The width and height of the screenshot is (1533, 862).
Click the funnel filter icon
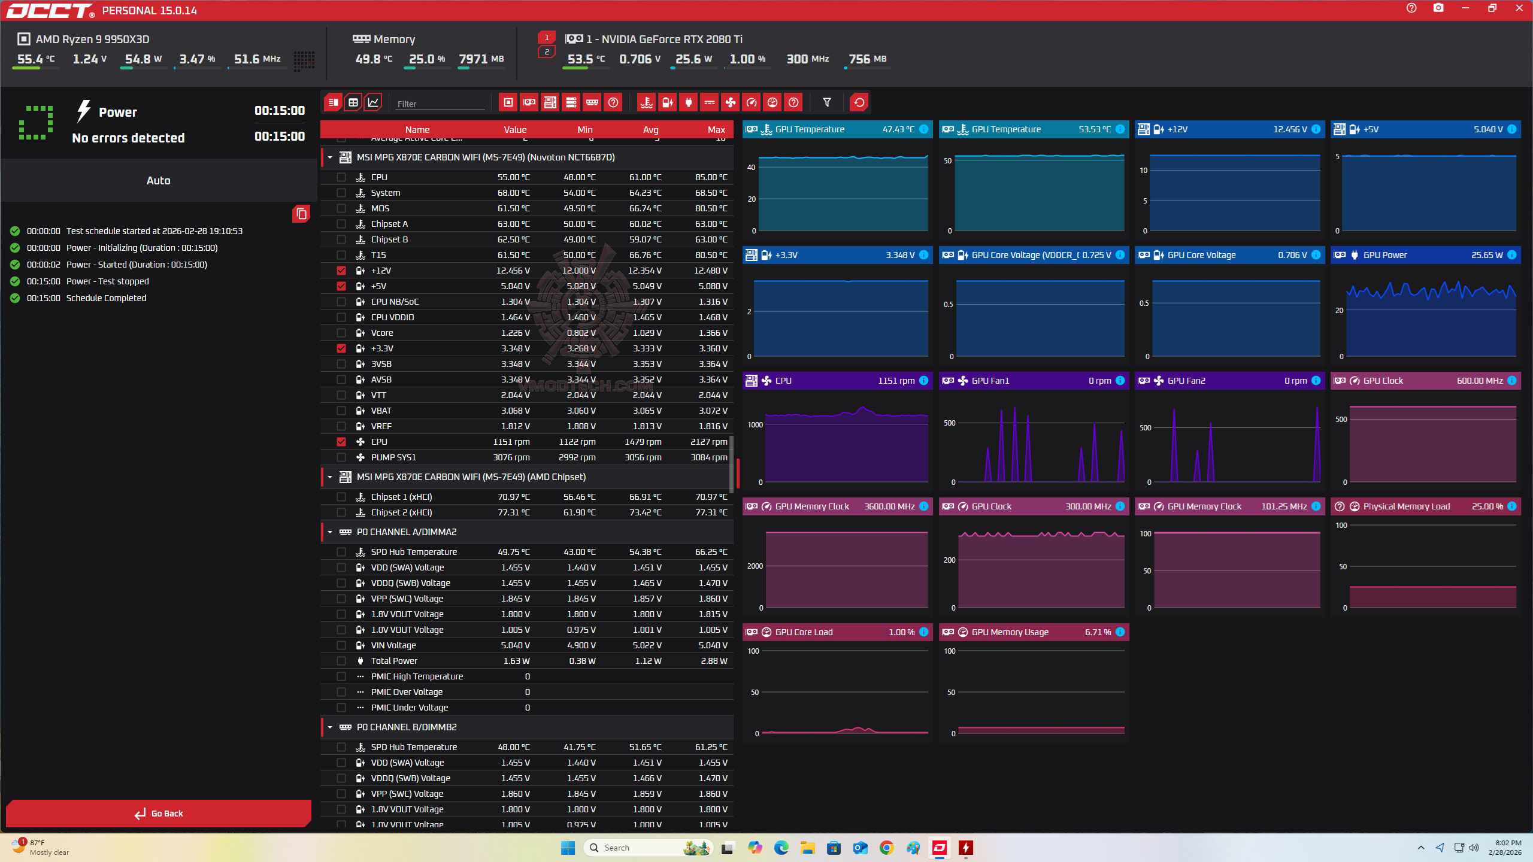pyautogui.click(x=827, y=102)
